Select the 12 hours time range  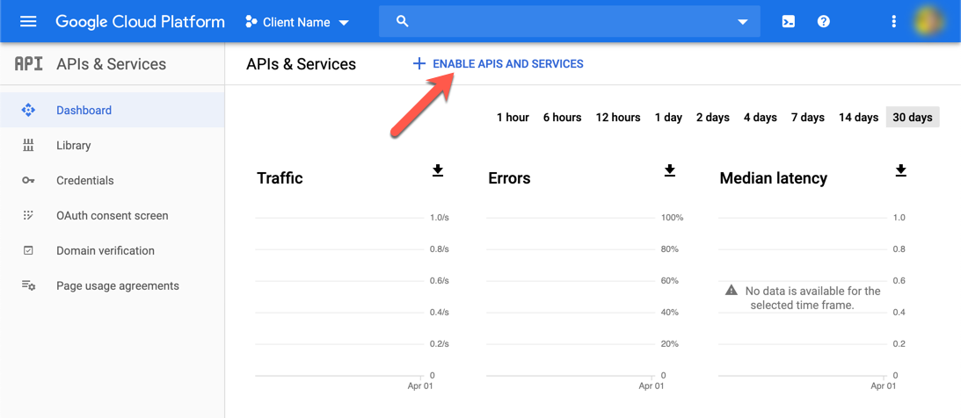click(x=618, y=118)
